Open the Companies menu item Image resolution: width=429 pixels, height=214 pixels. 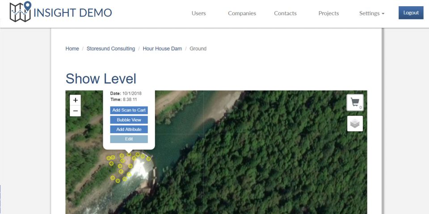(x=242, y=13)
